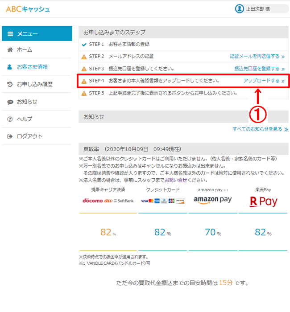290x312 pixels.
Task: Click the home icon in sidebar
Action: (10, 50)
